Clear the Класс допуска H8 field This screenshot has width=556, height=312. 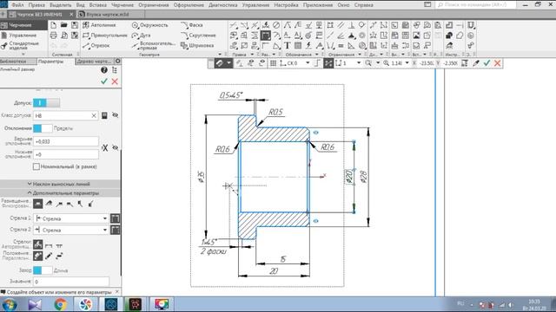click(x=94, y=115)
